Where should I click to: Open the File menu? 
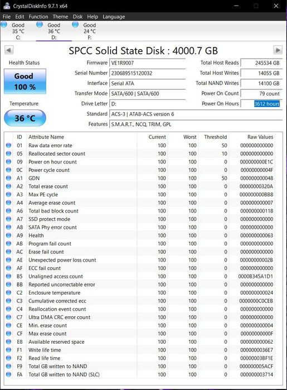coord(7,17)
